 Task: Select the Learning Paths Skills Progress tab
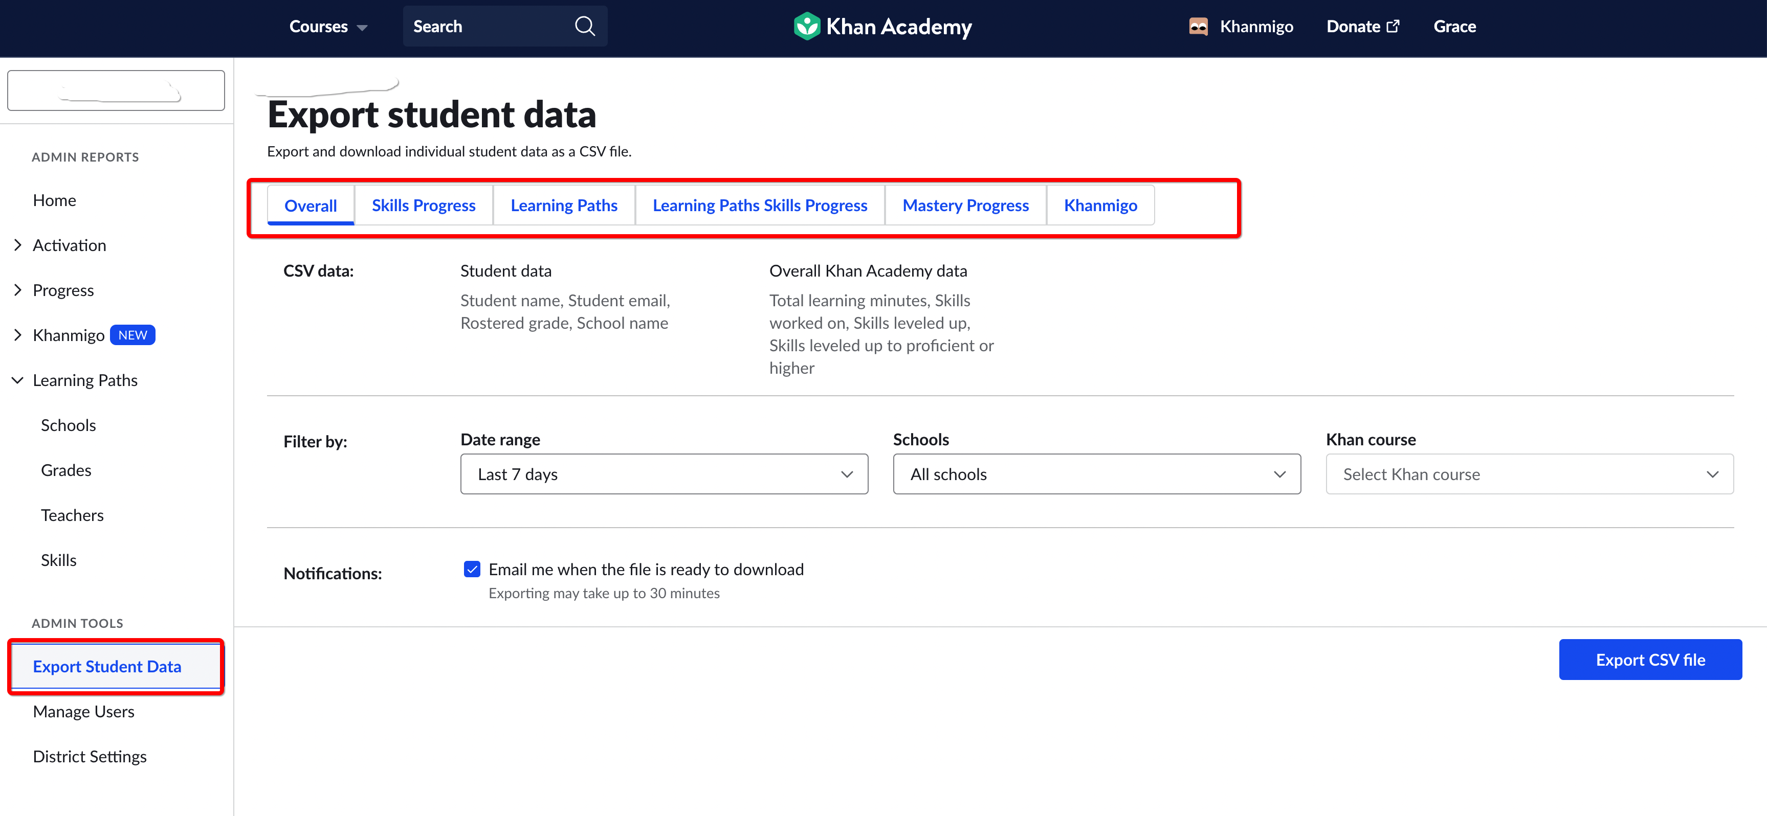(x=760, y=205)
